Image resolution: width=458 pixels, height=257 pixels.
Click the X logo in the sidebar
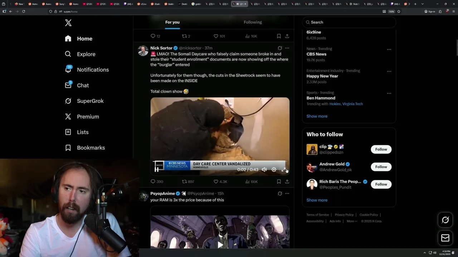click(x=68, y=23)
